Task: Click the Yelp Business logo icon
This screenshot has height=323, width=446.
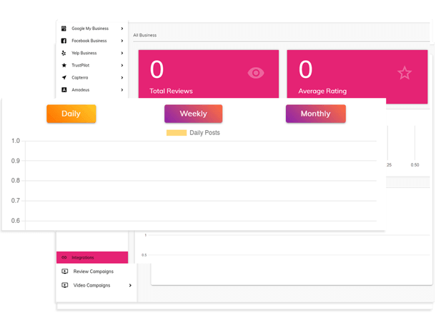Action: click(64, 53)
